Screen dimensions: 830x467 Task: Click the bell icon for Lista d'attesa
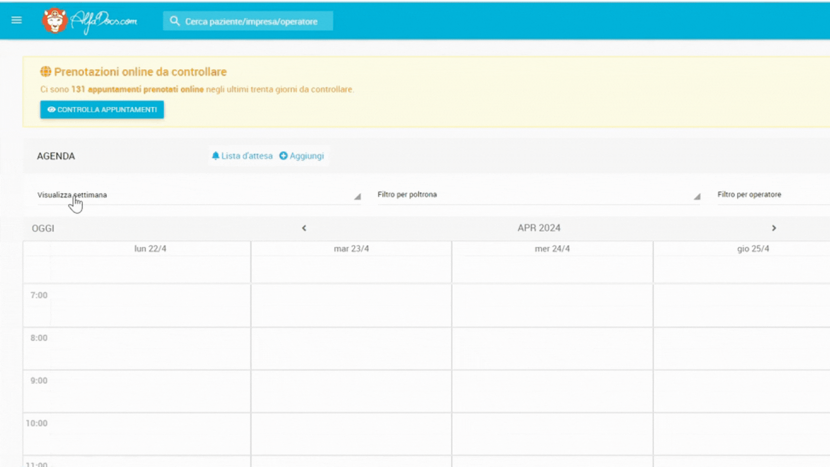215,156
